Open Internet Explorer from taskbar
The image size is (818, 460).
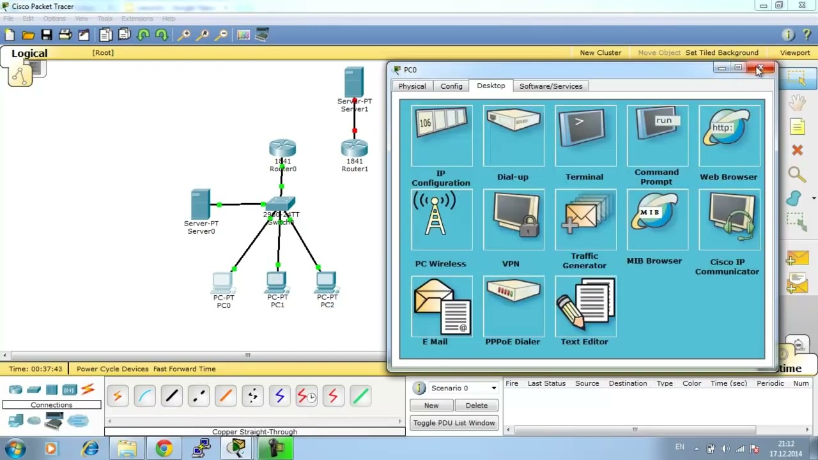pos(90,448)
